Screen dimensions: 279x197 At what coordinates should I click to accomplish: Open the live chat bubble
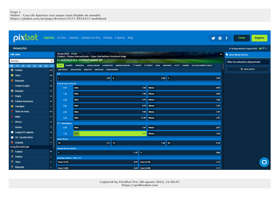coord(264,162)
